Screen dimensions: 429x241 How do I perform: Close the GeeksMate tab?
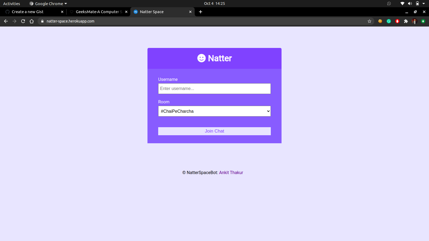(x=126, y=12)
